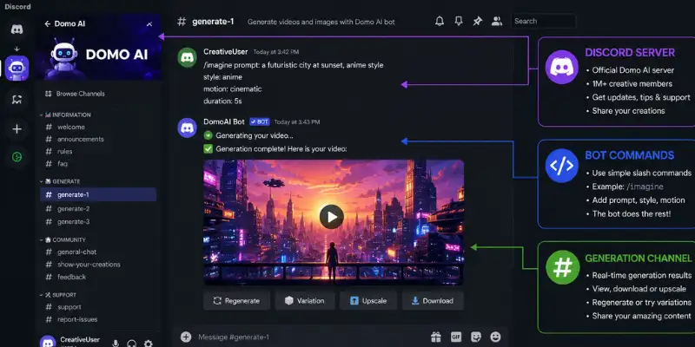
Task: Click the Upscale button
Action: (x=368, y=301)
